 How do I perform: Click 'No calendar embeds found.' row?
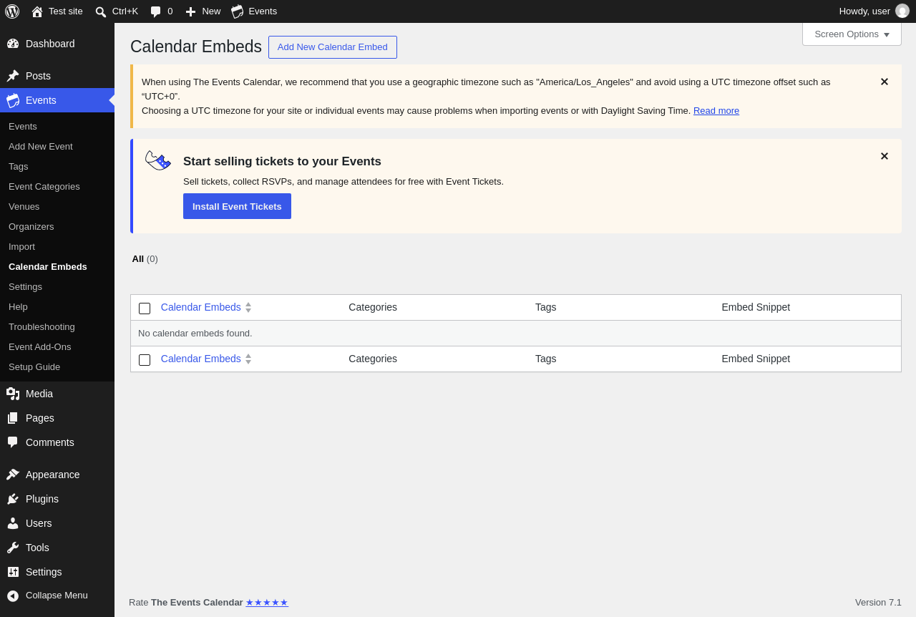click(515, 334)
